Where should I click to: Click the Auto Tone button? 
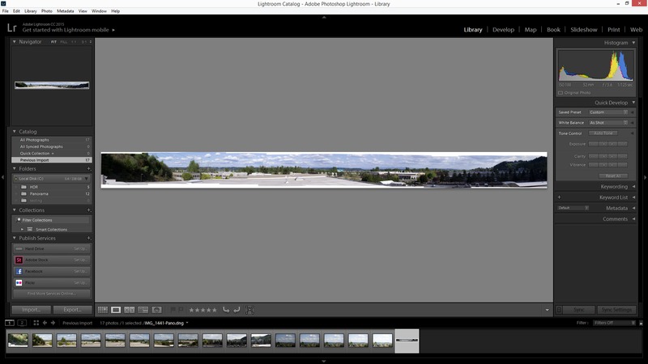[x=603, y=133]
